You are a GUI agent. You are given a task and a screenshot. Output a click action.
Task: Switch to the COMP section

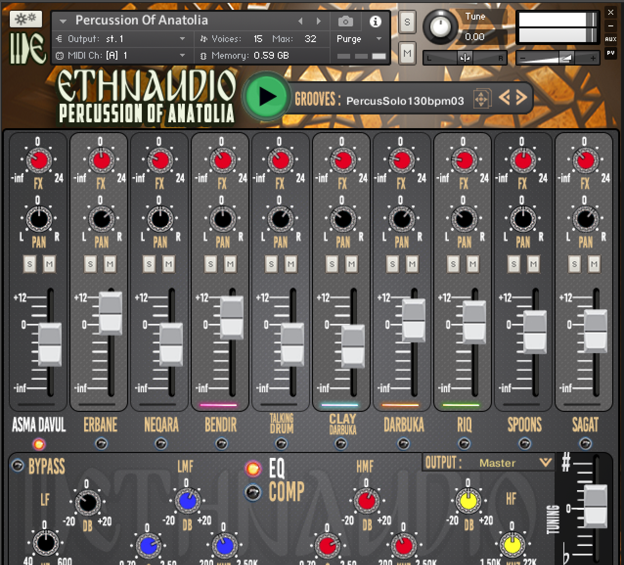click(x=253, y=492)
